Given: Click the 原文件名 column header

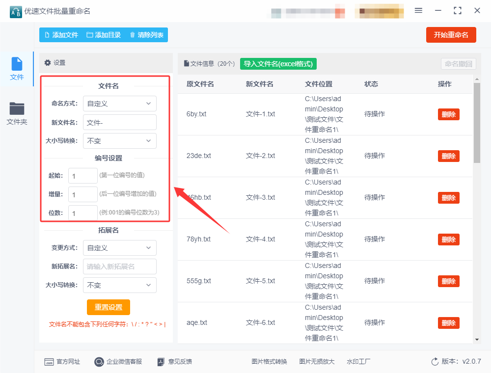Looking at the screenshot, I should 200,84.
